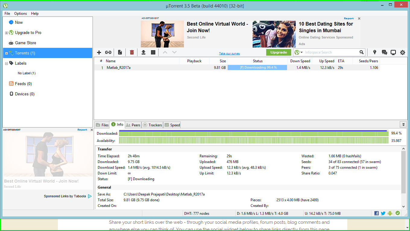Click the Facebook icon in status bar
Viewport: 410px width, 231px height.
(x=377, y=213)
